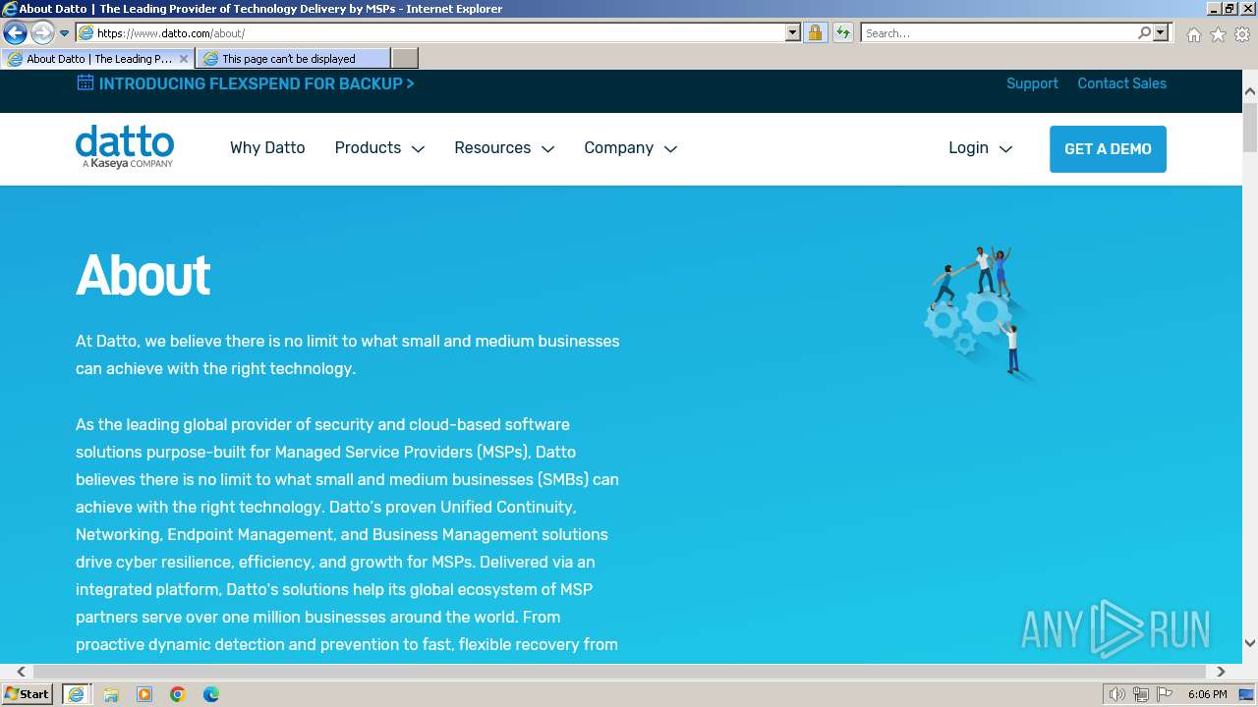
Task: Click the volume speaker tray icon
Action: (1116, 694)
